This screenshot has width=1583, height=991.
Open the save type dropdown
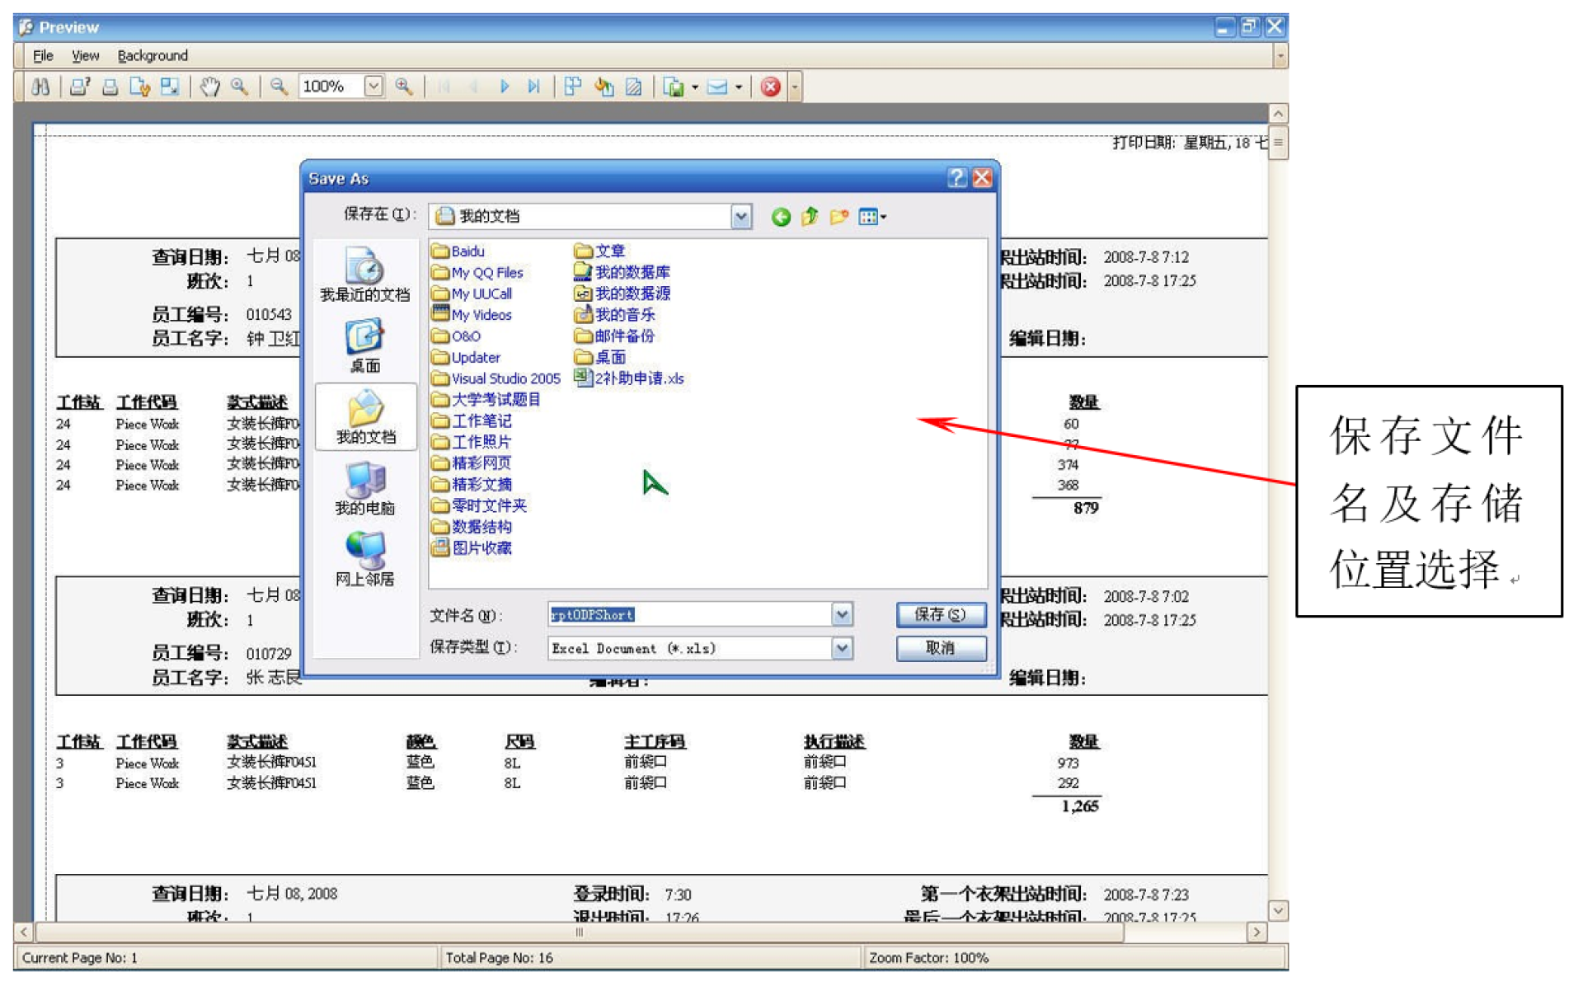pos(841,649)
